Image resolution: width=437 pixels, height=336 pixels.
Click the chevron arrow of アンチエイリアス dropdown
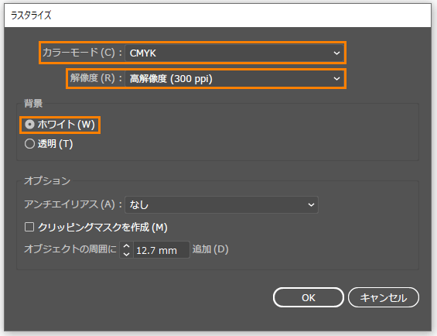(x=311, y=205)
